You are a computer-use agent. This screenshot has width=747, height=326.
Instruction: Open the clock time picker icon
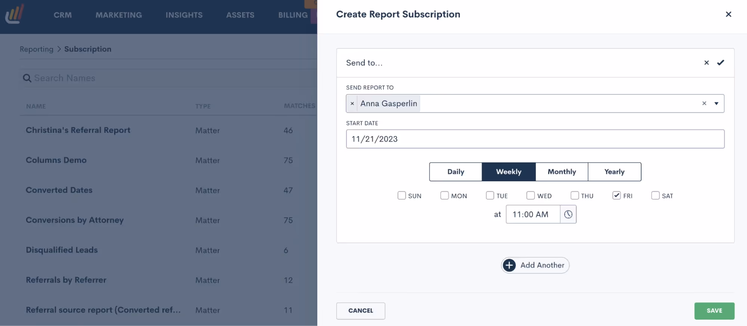pyautogui.click(x=568, y=214)
